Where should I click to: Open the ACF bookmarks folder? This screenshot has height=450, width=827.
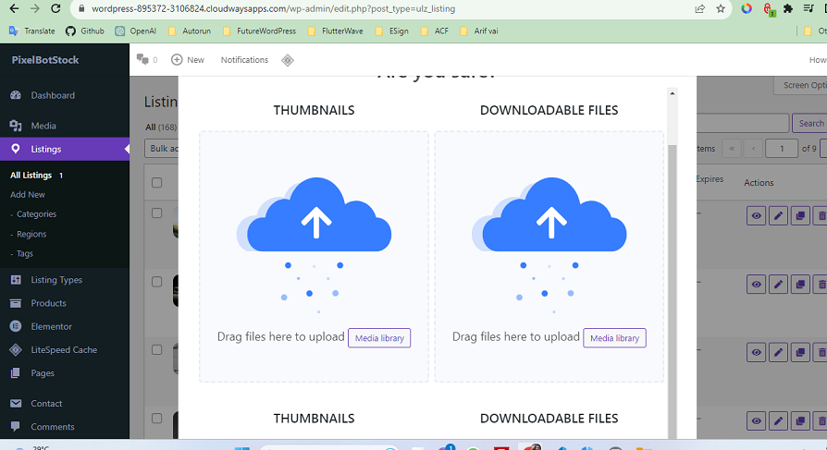pos(435,31)
